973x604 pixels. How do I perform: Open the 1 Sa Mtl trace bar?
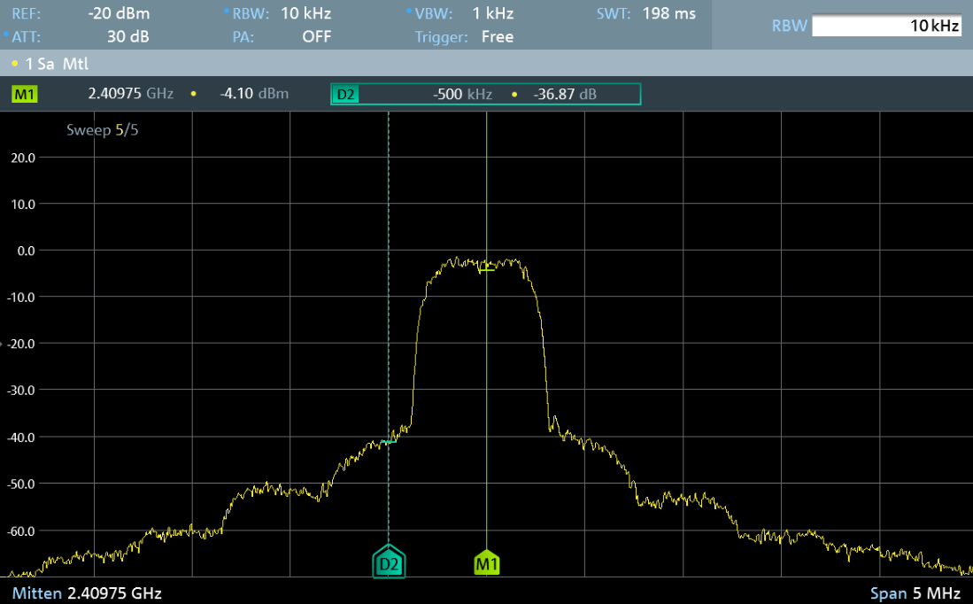(53, 64)
